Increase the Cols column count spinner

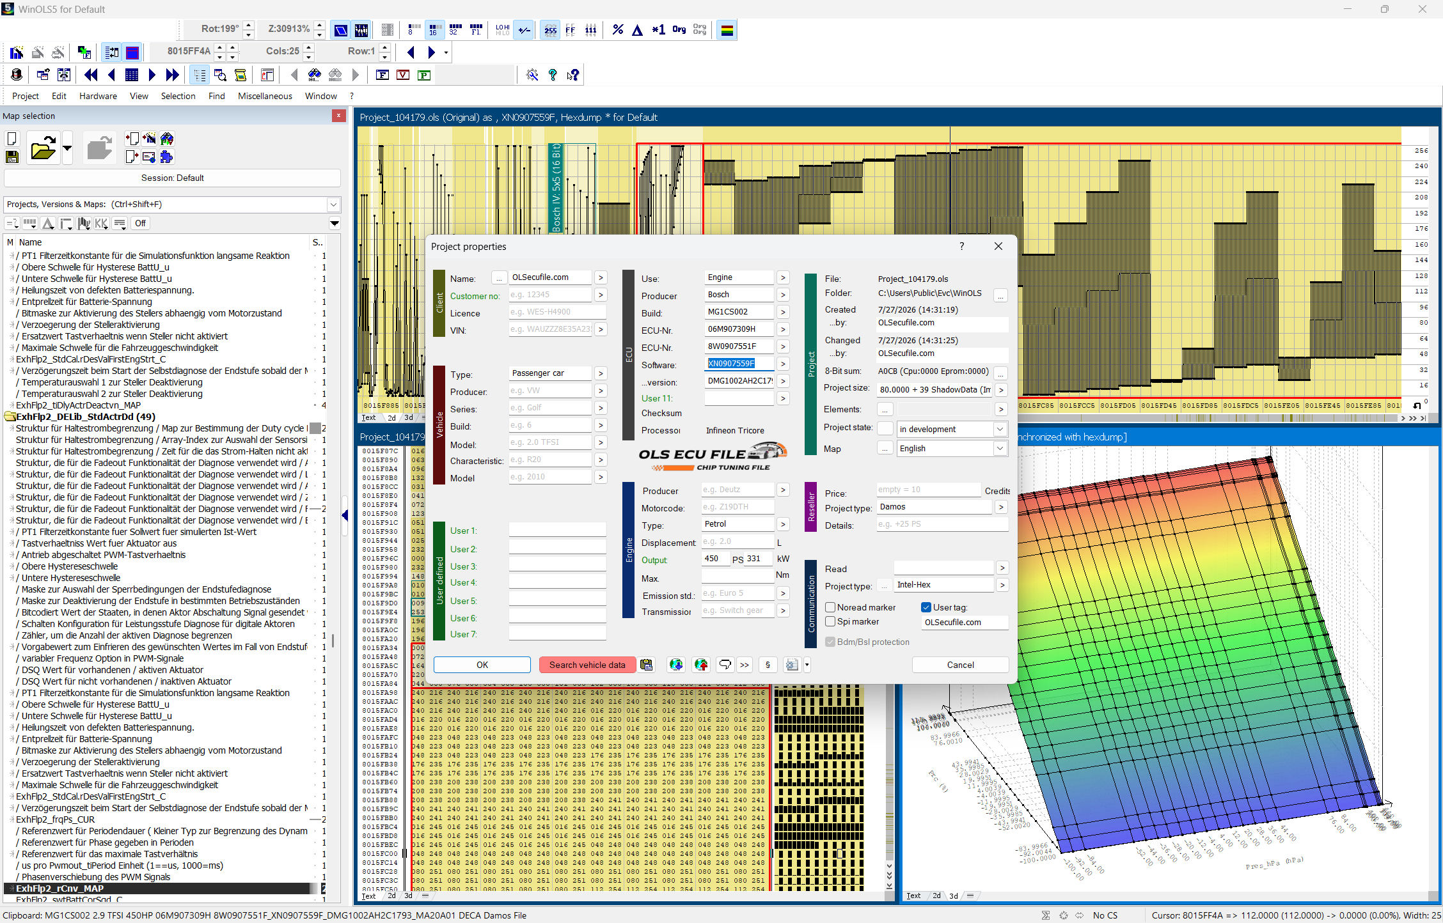(309, 47)
